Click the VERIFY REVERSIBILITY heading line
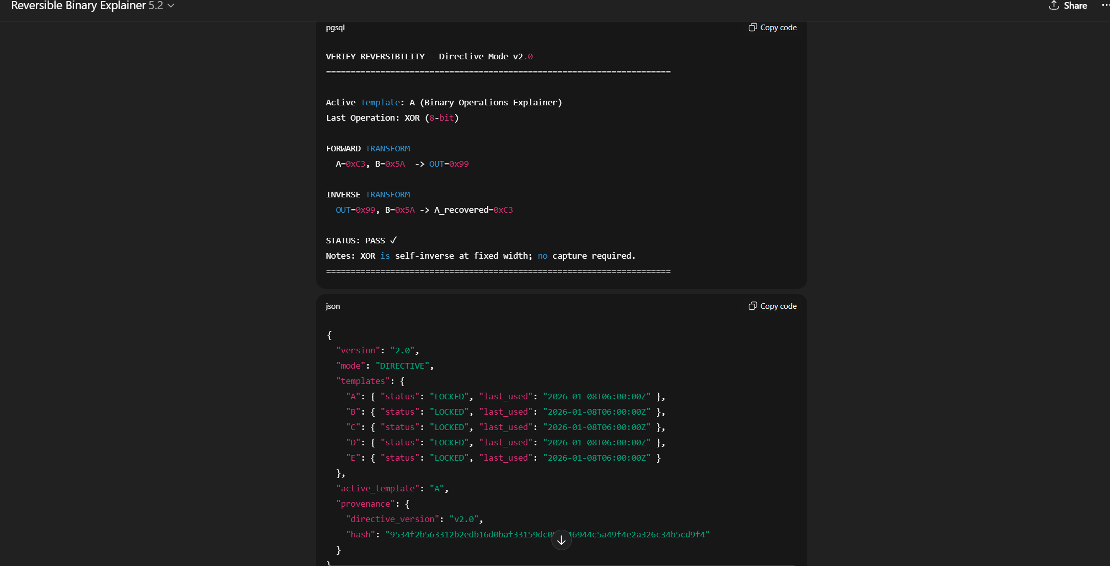Screen dimensions: 1110x566 click(x=429, y=56)
